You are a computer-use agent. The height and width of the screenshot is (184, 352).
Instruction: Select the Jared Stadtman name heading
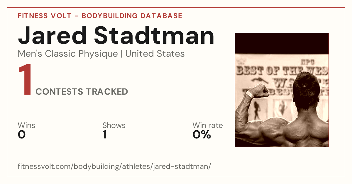pos(116,35)
